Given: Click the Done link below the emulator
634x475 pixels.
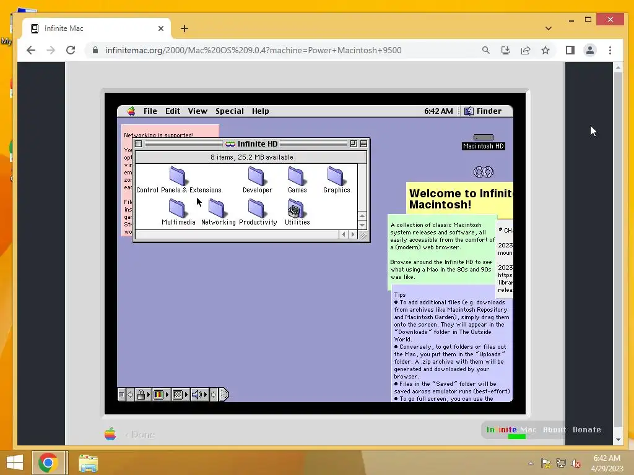Looking at the screenshot, I should [140, 435].
